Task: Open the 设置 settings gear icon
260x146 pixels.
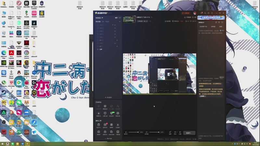Action: [180, 133]
